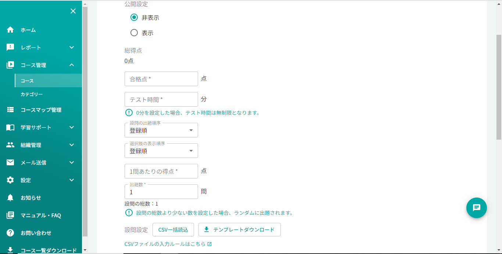Expand the レポート menu chevron
Screen dimensions: 502x254
(72, 48)
